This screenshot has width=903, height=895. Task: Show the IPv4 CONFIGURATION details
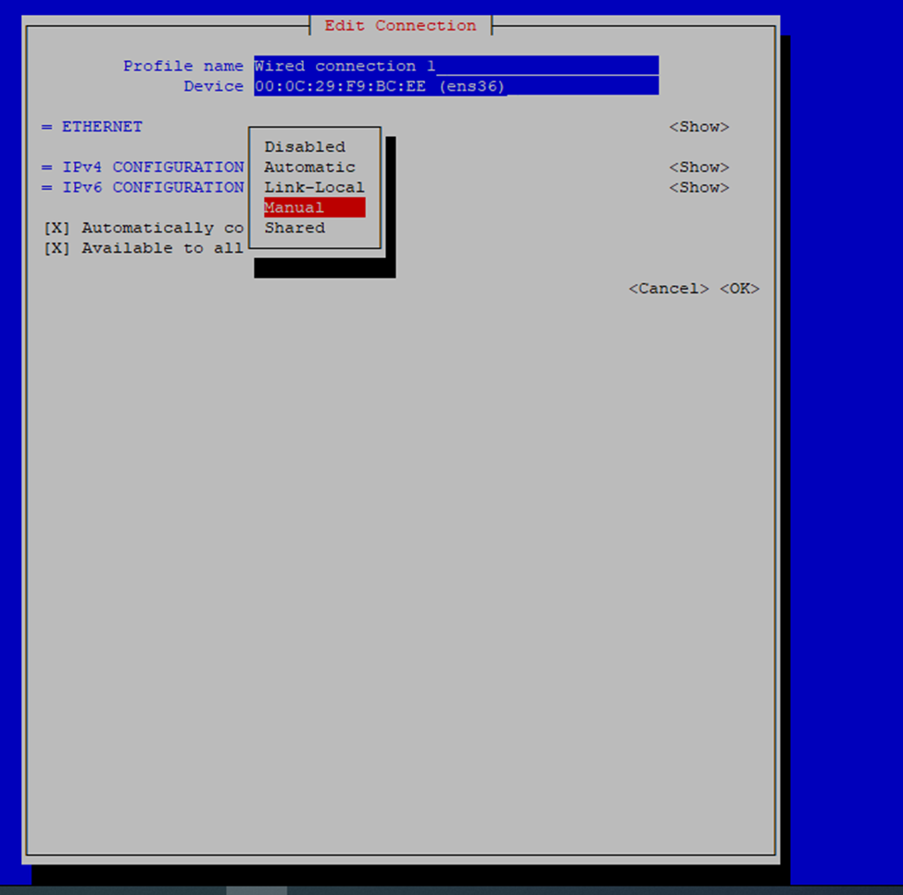(698, 168)
